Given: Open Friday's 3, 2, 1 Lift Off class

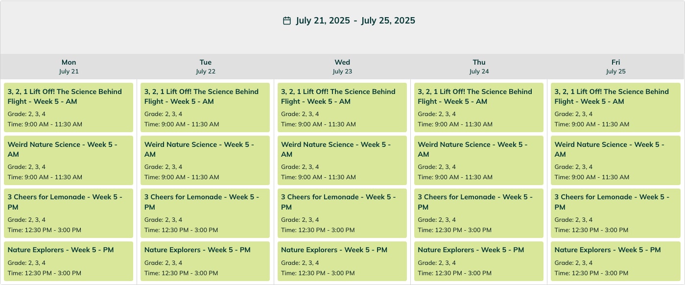Looking at the screenshot, I should (x=615, y=107).
